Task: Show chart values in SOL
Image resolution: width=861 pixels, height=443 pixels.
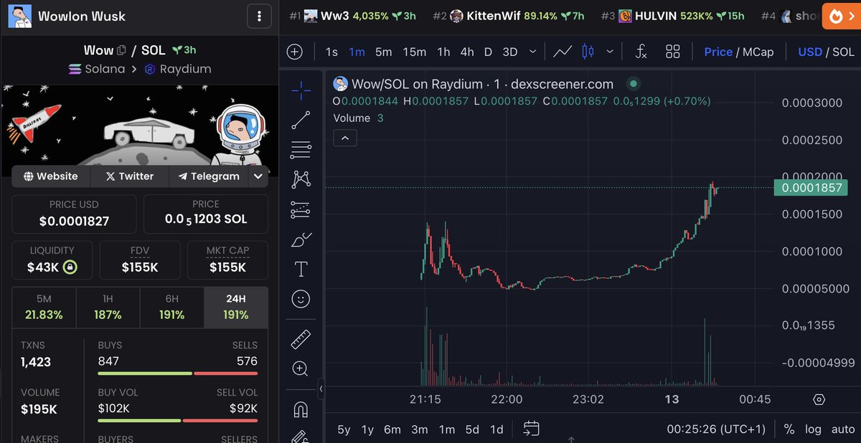Action: 843,52
